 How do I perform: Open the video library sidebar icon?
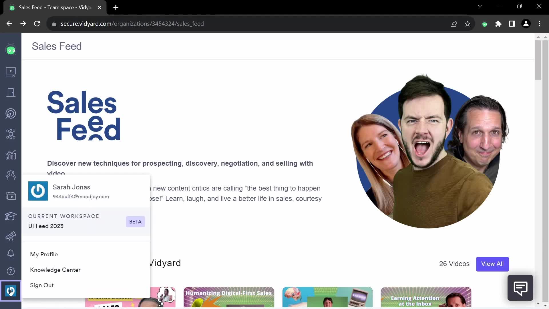tap(11, 72)
